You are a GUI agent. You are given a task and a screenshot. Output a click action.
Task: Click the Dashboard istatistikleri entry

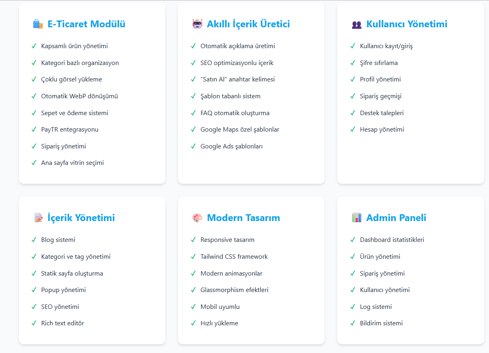click(392, 240)
